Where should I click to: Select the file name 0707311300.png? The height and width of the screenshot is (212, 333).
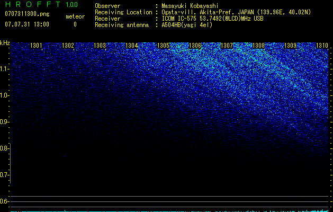pyautogui.click(x=27, y=14)
